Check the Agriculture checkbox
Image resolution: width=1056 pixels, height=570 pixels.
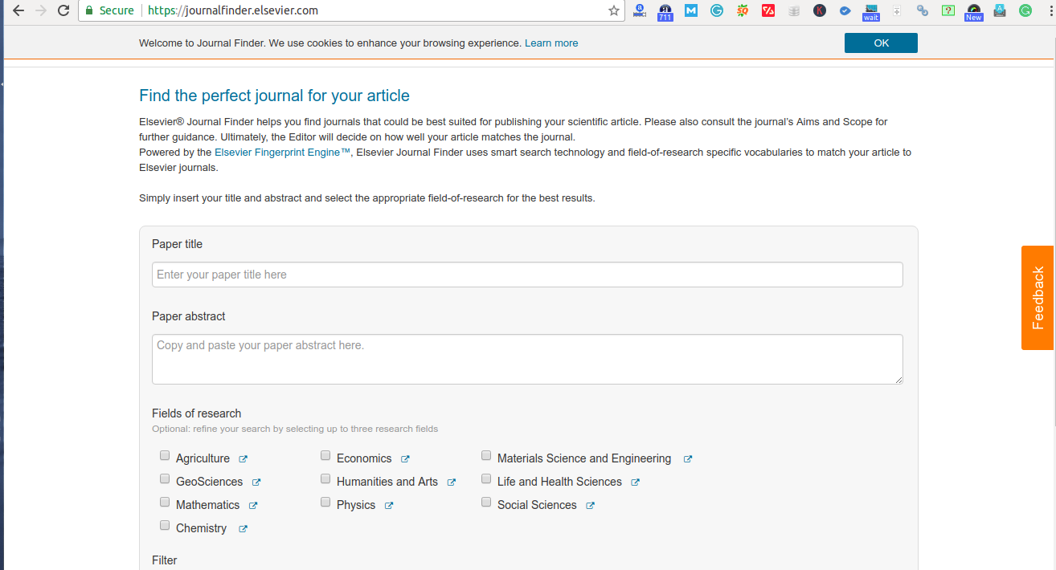tap(165, 455)
